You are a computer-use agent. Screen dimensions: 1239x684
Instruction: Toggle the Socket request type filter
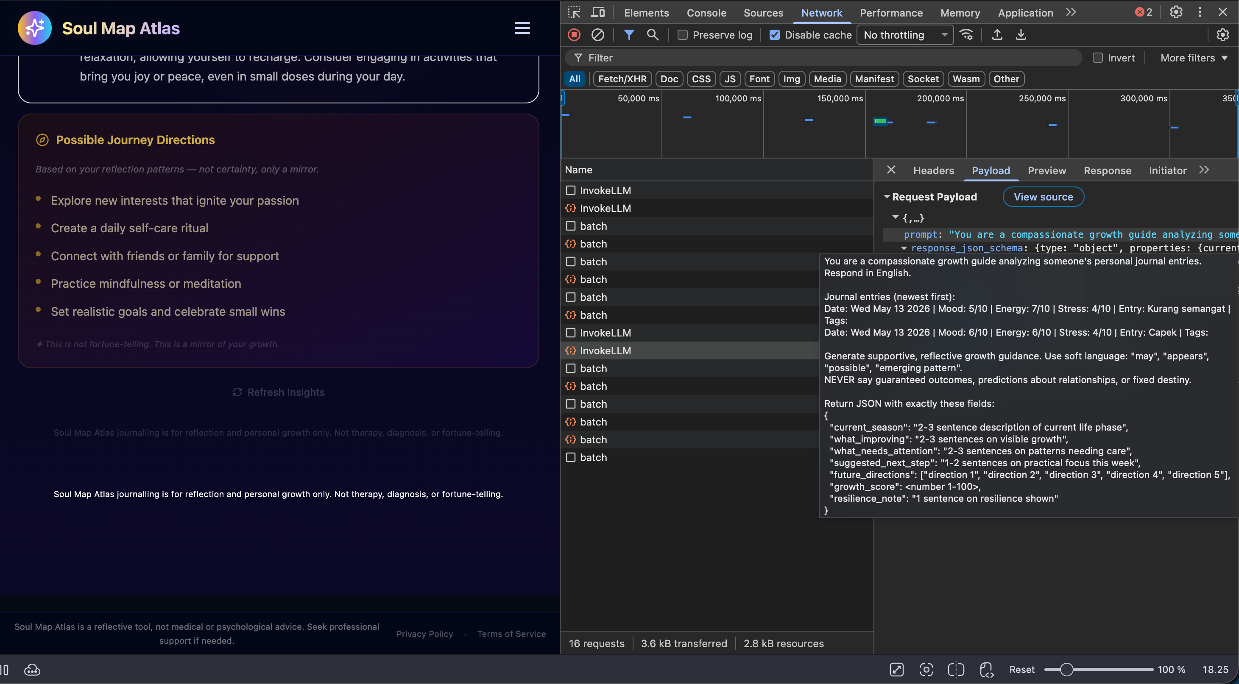923,79
